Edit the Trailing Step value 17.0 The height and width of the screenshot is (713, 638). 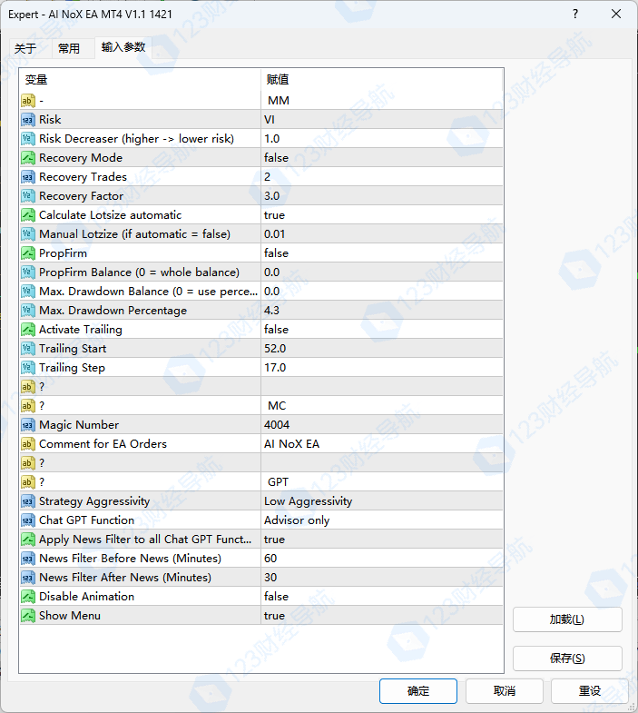pos(382,368)
